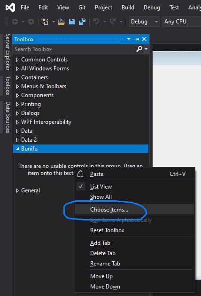Open the Server Explorer side tab
Image resolution: width=201 pixels, height=296 pixels.
pos(8,52)
